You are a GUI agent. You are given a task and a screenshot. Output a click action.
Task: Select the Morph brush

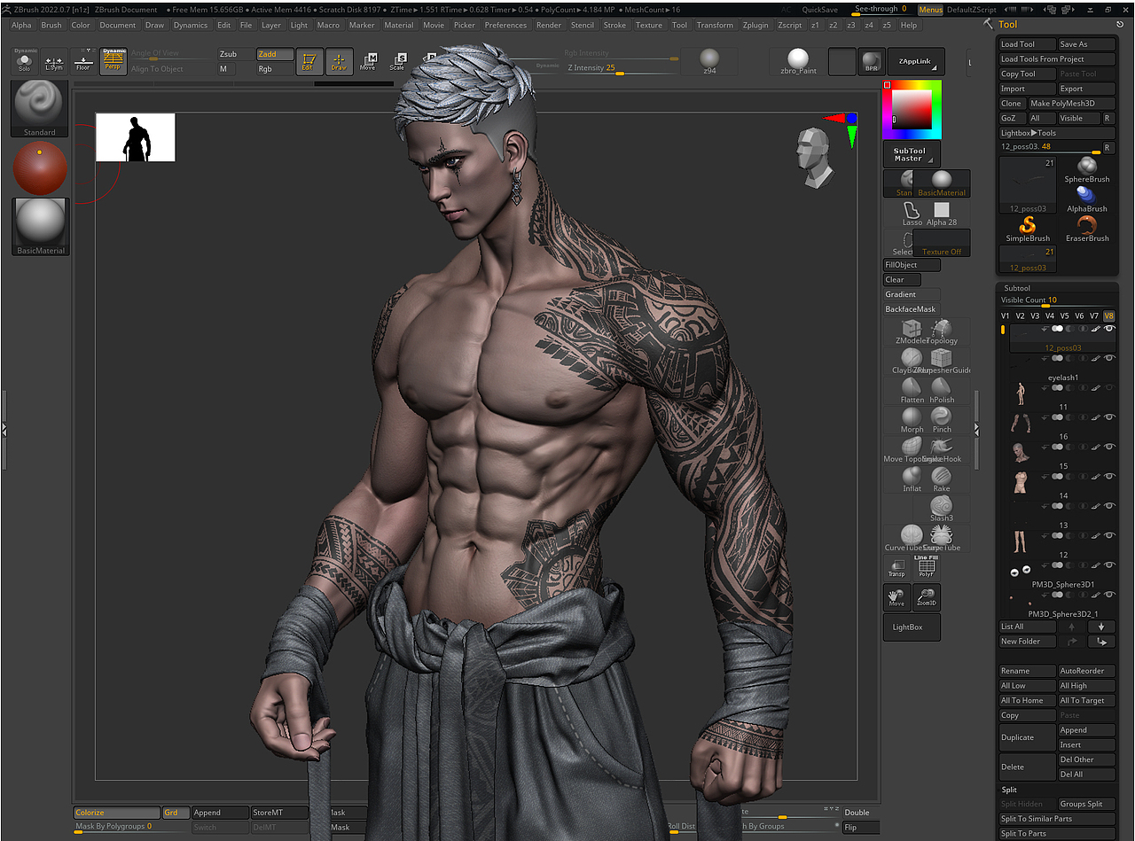[x=912, y=419]
